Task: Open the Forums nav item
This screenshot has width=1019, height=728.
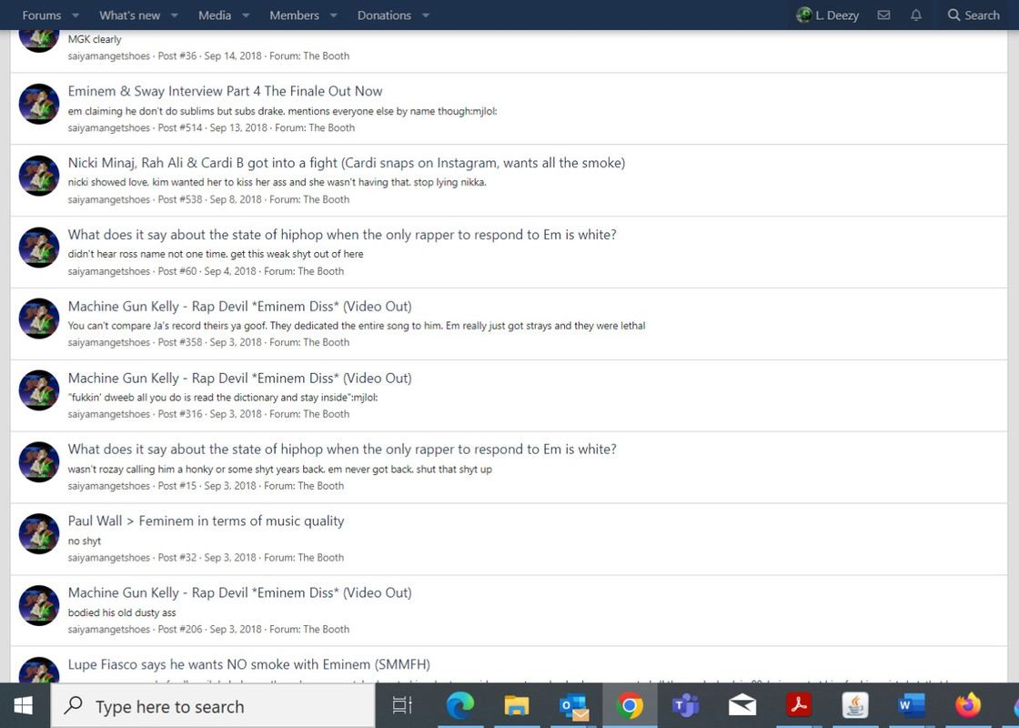Action: point(42,15)
